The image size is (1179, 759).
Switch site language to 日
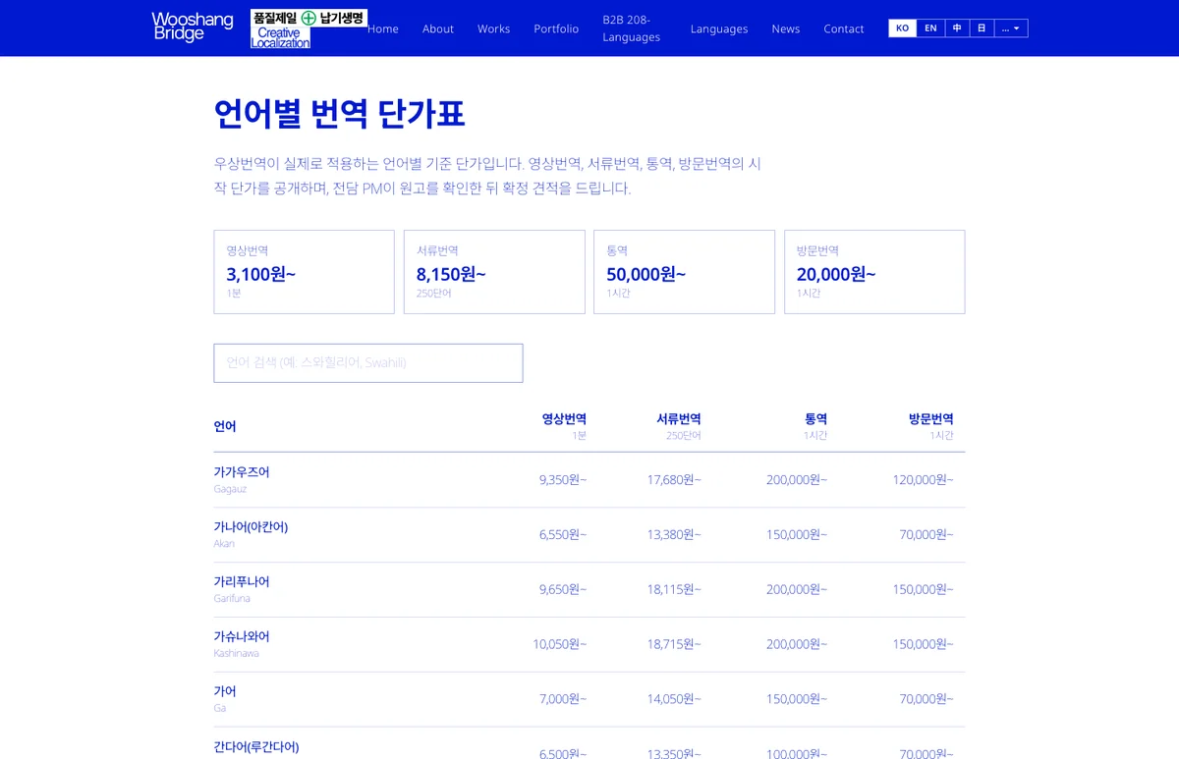point(982,28)
